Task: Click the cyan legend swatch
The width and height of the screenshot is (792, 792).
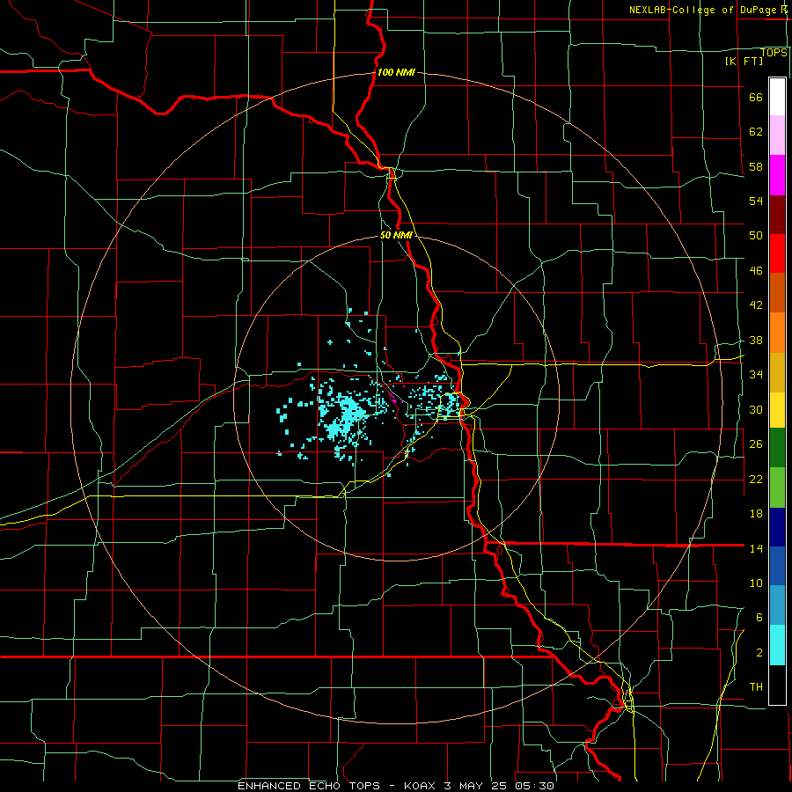Action: click(x=777, y=645)
